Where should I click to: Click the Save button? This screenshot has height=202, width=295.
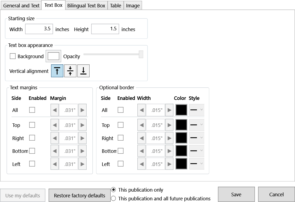point(236,194)
